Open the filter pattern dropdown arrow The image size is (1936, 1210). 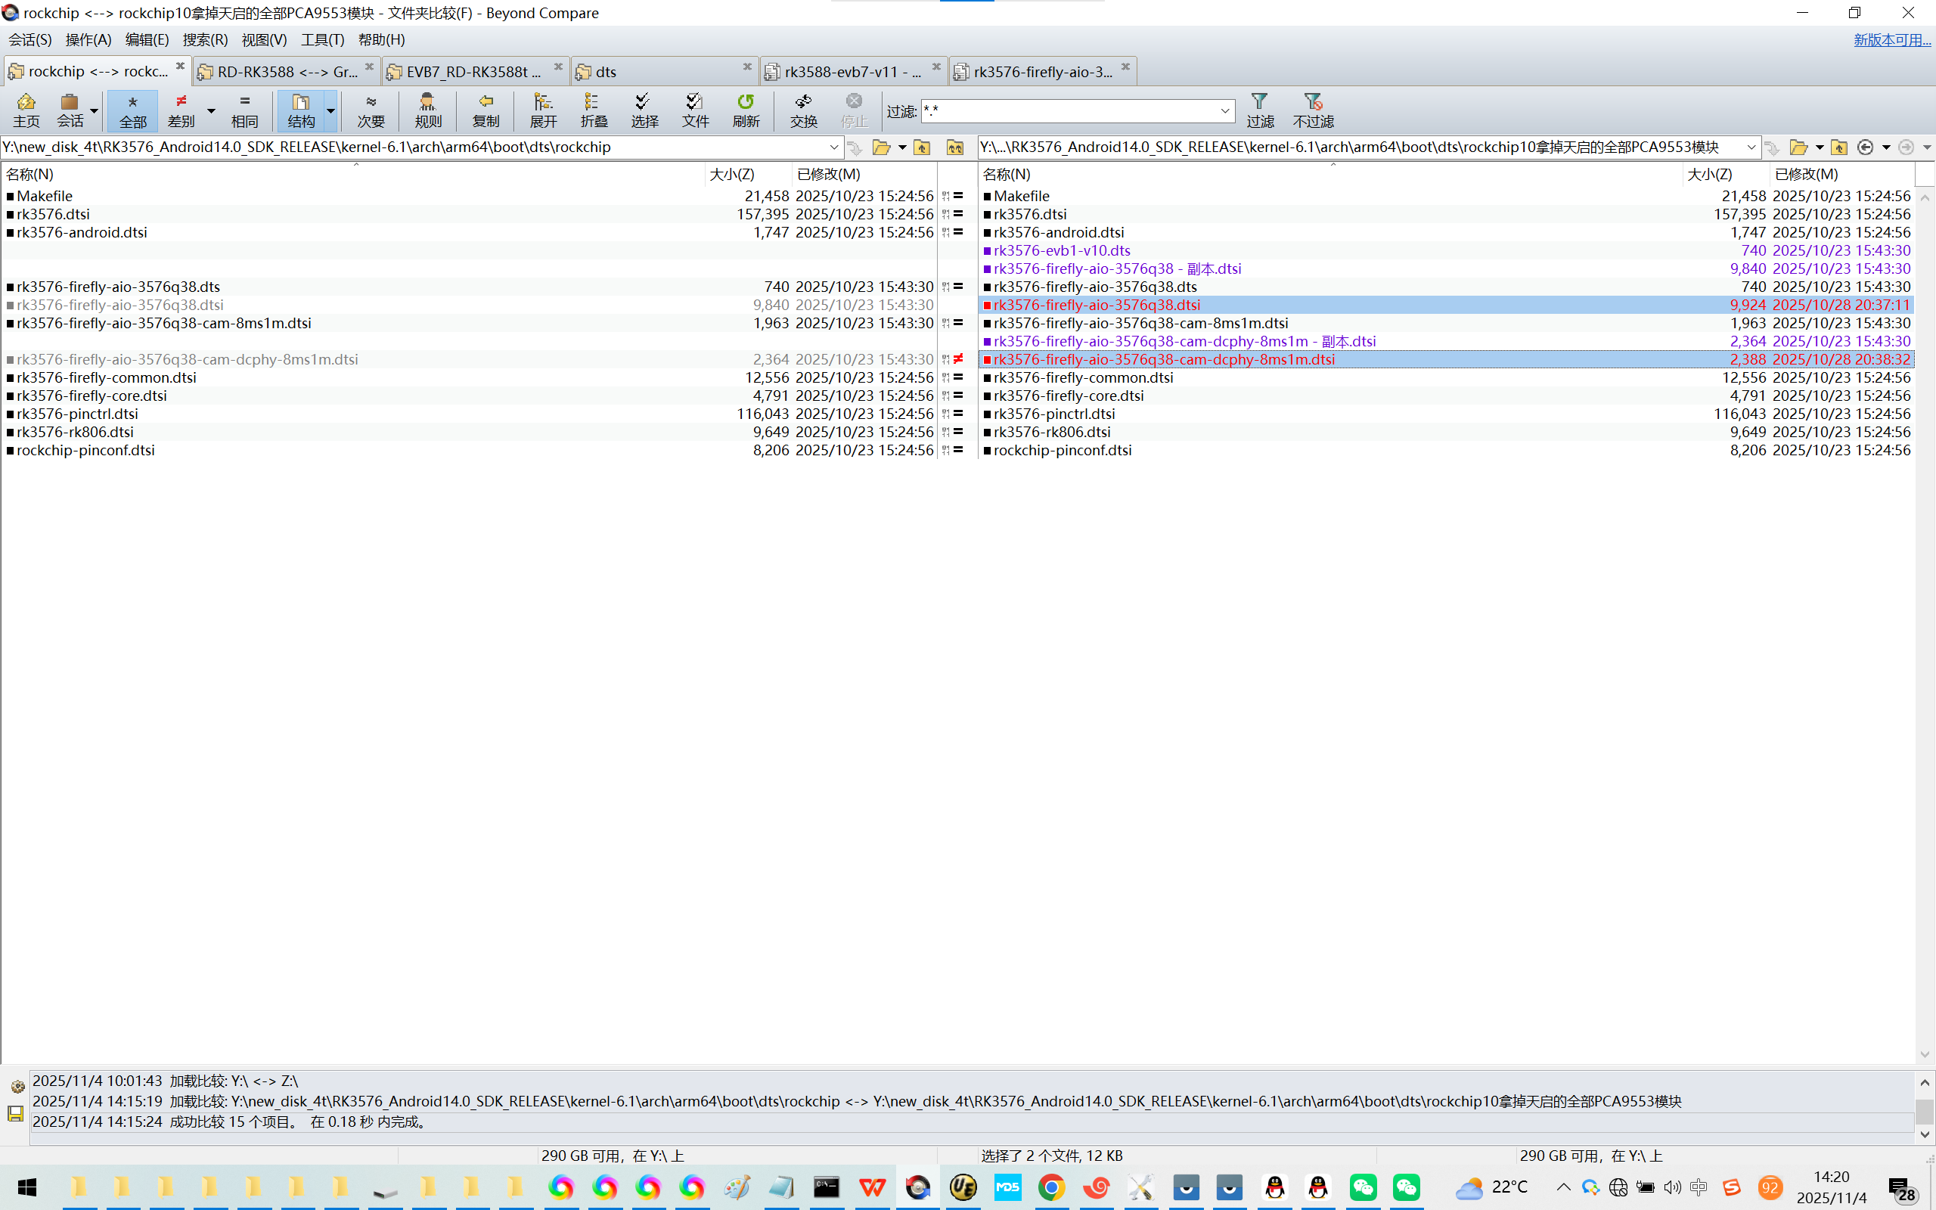pos(1225,111)
